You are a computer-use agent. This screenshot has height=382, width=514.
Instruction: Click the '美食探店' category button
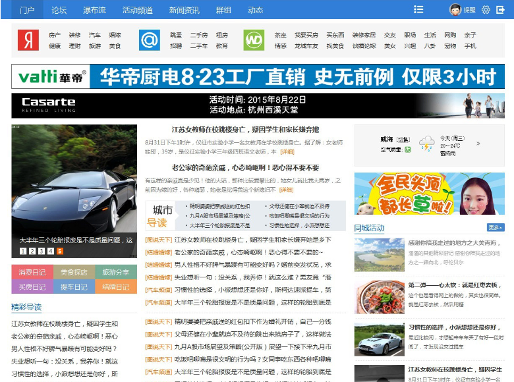(74, 272)
